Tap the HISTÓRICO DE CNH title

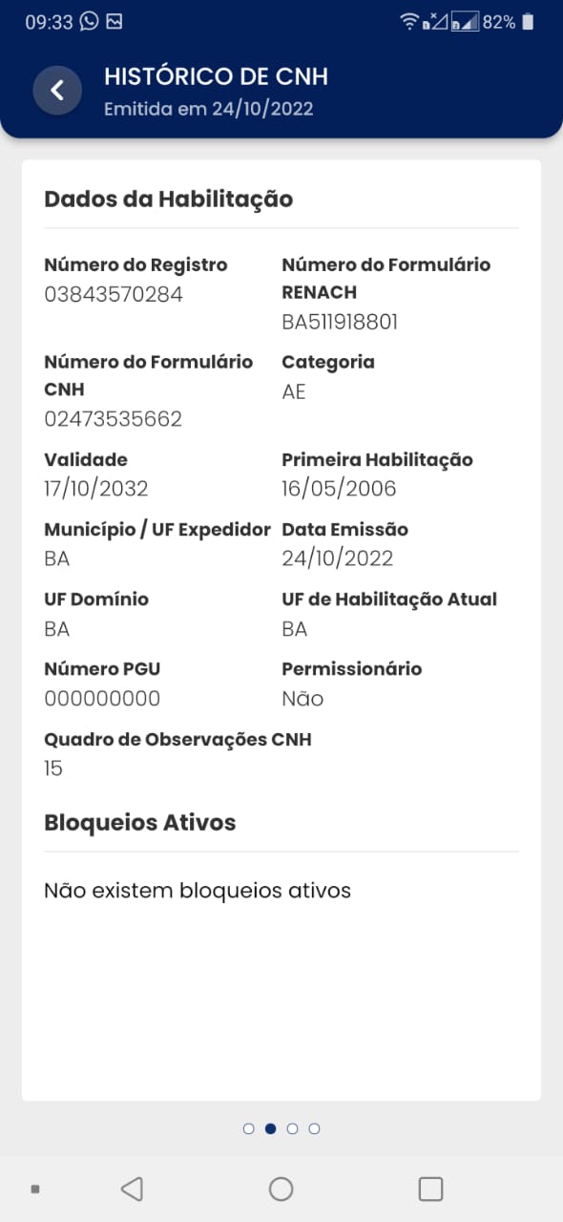[x=216, y=76]
